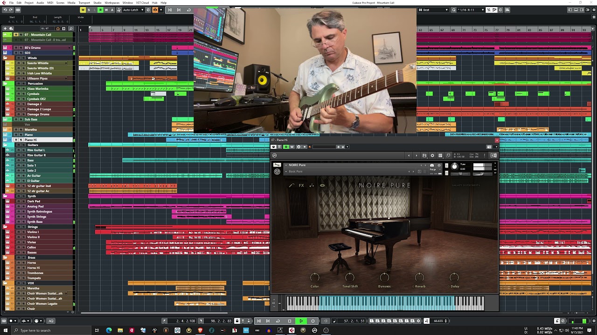Open the Native Instruments NI logo button
Screen dimensions: 597x335
tap(494, 155)
